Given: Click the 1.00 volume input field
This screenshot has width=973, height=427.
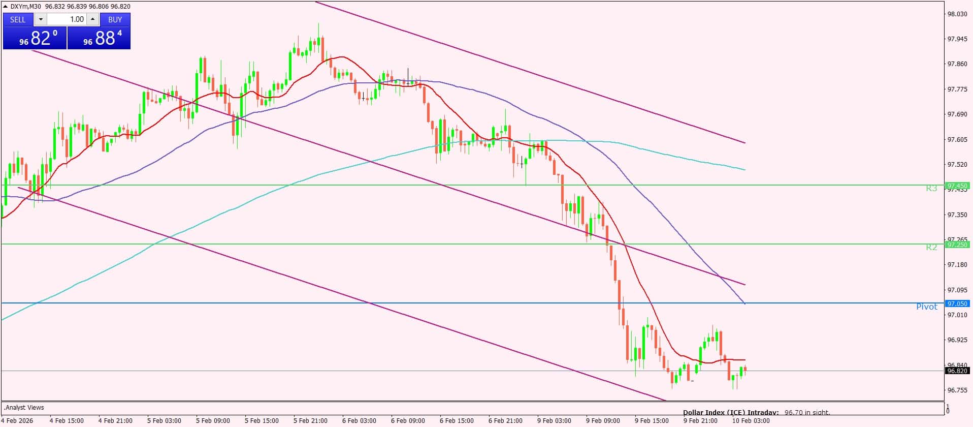Looking at the screenshot, I should pyautogui.click(x=67, y=19).
